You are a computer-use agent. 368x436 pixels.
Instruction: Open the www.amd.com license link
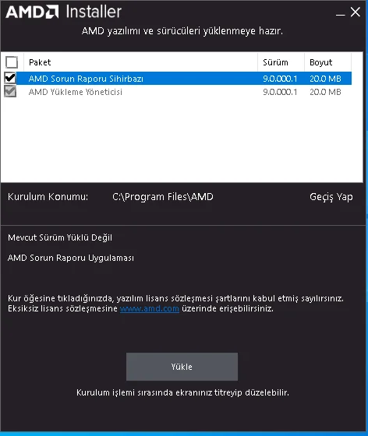pos(150,308)
